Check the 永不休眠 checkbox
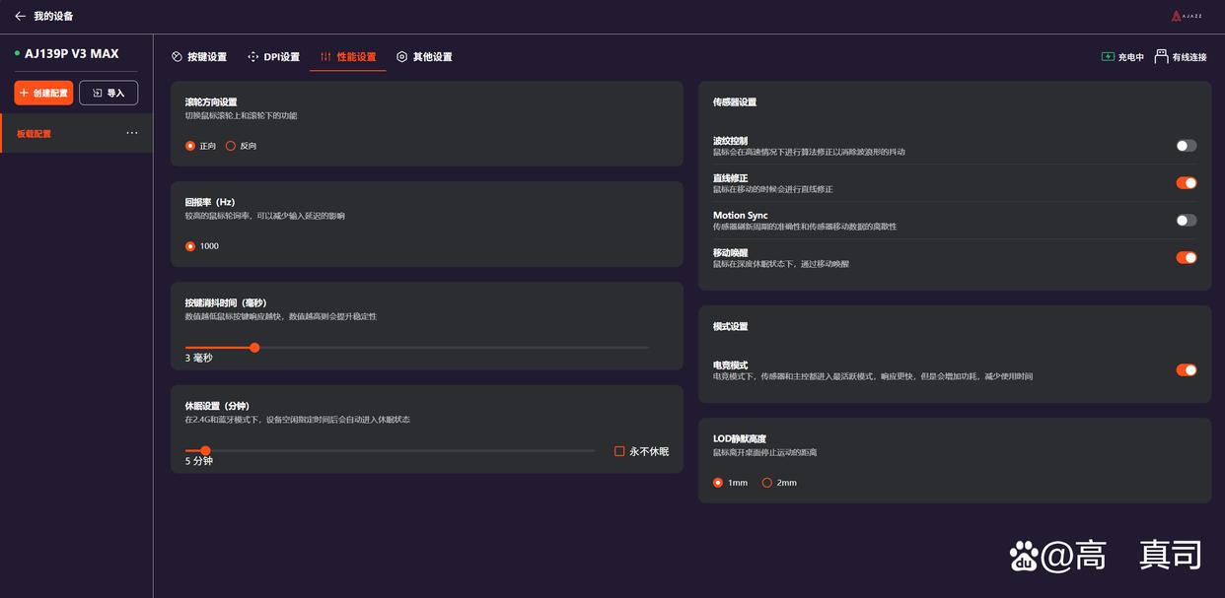This screenshot has height=598, width=1225. [619, 451]
